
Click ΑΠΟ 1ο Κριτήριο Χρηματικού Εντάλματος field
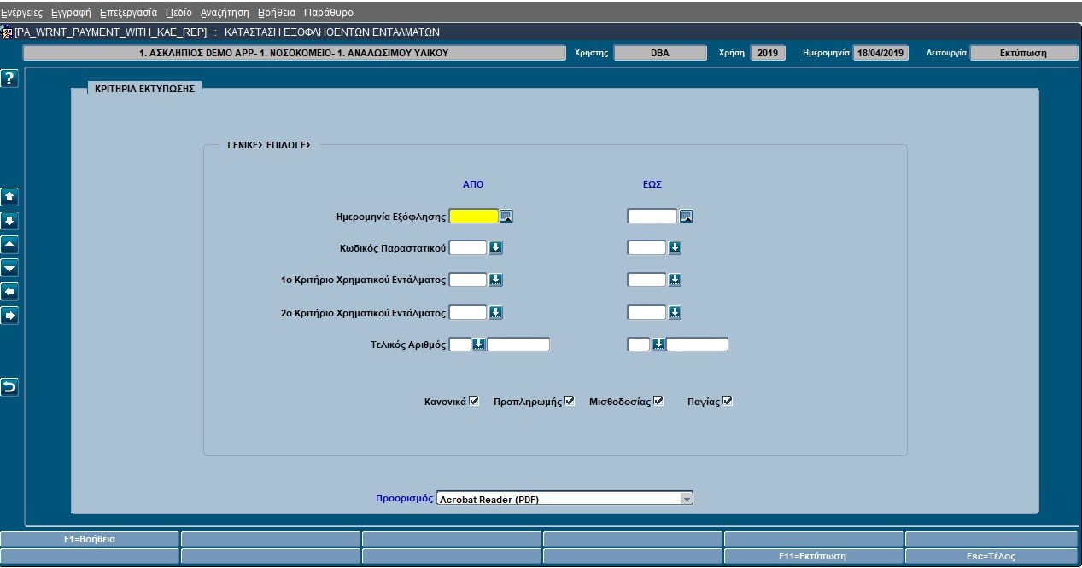(468, 280)
